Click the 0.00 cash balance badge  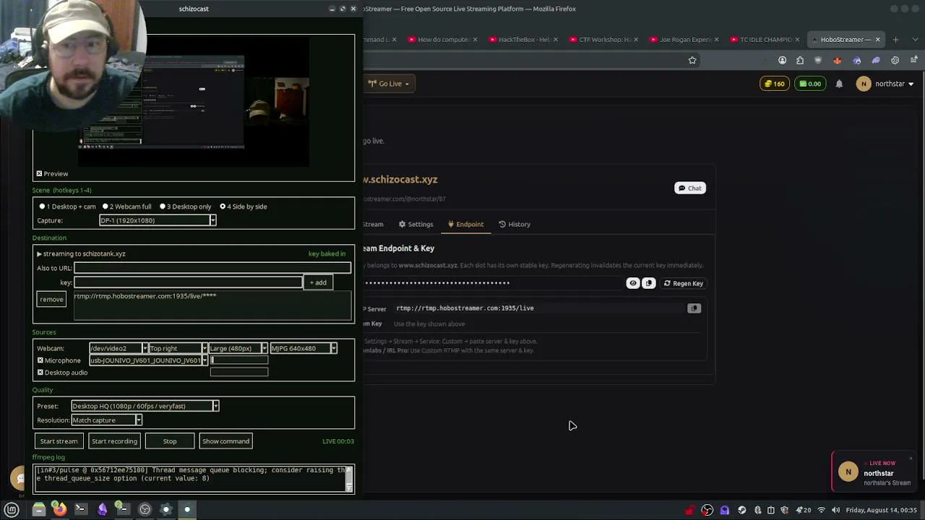(x=810, y=84)
